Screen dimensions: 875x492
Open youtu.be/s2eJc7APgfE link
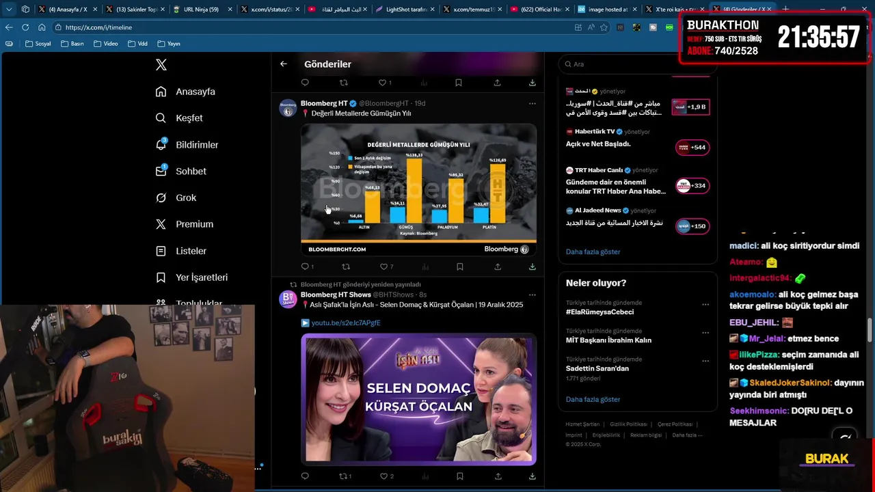(x=346, y=323)
